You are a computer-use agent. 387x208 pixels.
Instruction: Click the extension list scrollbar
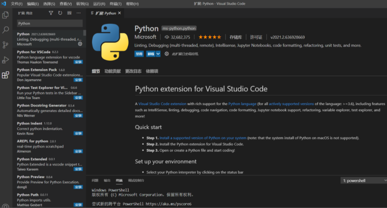pyautogui.click(x=85, y=33)
